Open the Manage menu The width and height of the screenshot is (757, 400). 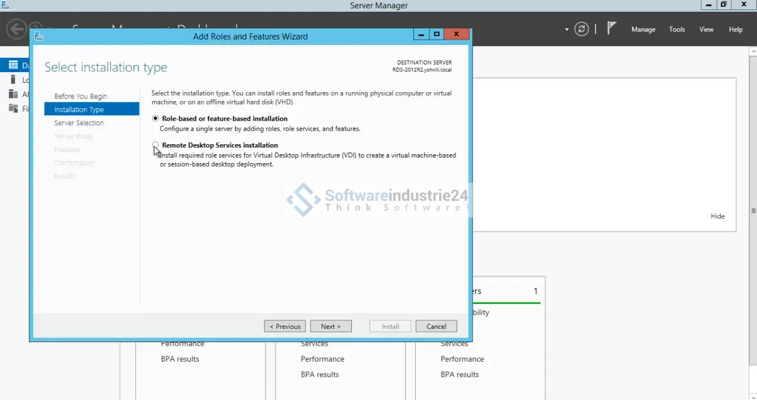643,30
